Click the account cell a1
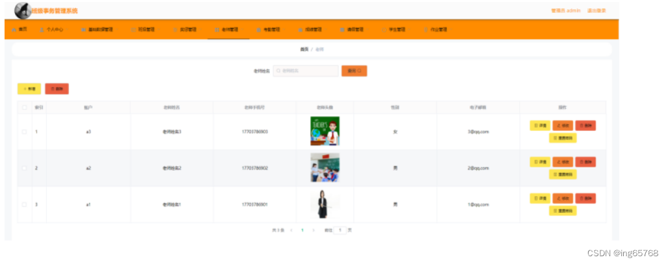Screen dimensions: 668x264 (88, 204)
